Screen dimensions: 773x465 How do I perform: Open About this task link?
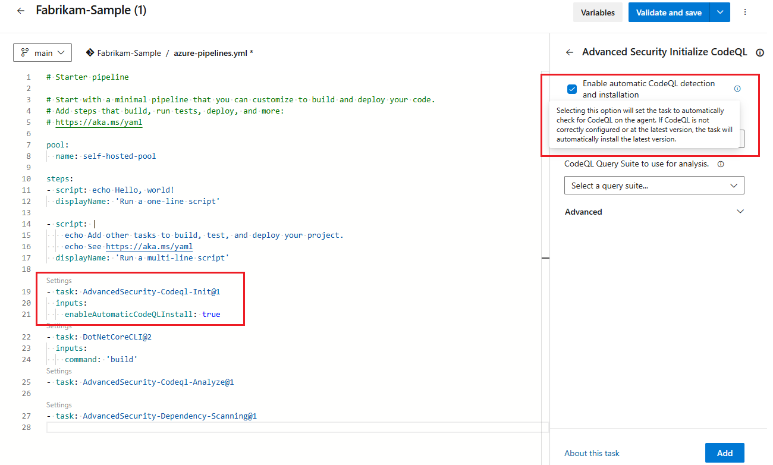[x=592, y=453]
